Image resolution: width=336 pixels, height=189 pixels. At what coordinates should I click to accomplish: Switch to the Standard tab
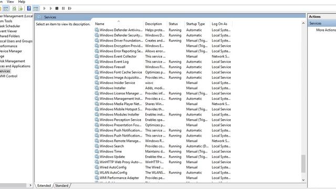click(62, 185)
